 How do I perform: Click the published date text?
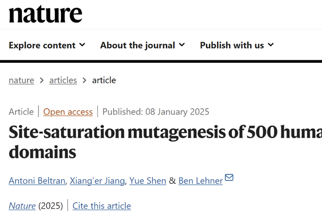click(x=156, y=111)
